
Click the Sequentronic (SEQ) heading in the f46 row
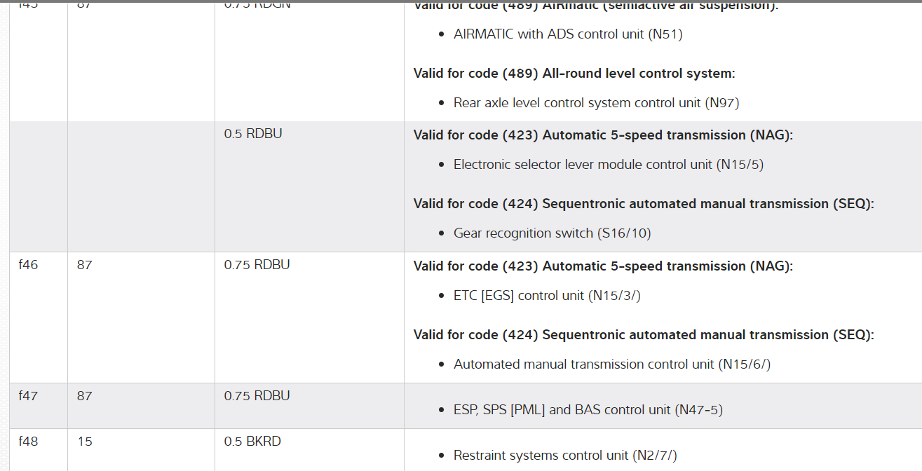644,335
